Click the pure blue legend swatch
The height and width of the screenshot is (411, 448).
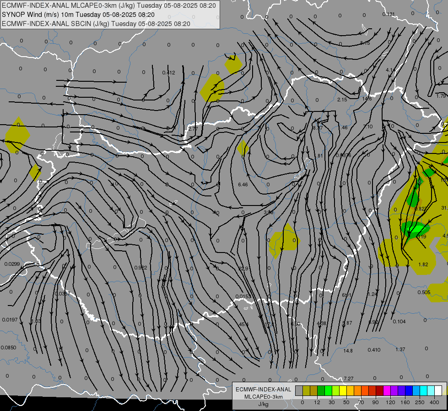coord(409,391)
